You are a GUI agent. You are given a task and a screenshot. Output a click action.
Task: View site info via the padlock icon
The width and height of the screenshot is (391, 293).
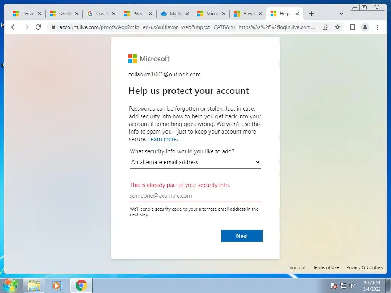pyautogui.click(x=53, y=27)
